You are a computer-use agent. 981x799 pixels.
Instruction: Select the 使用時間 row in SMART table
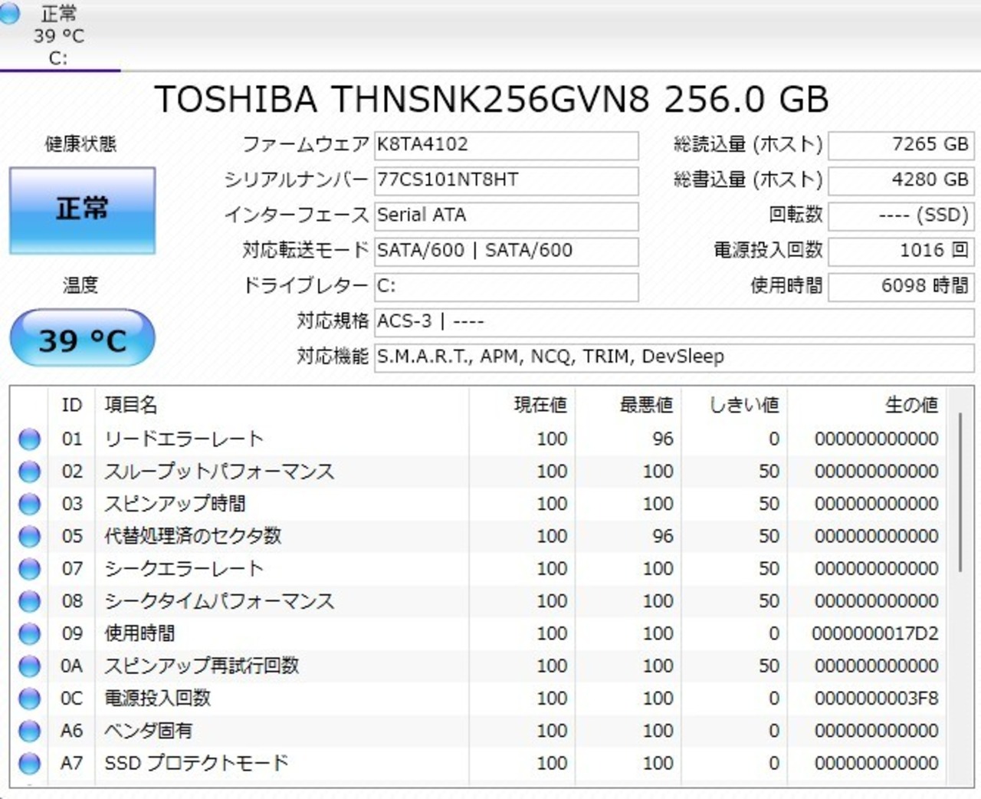tap(480, 633)
